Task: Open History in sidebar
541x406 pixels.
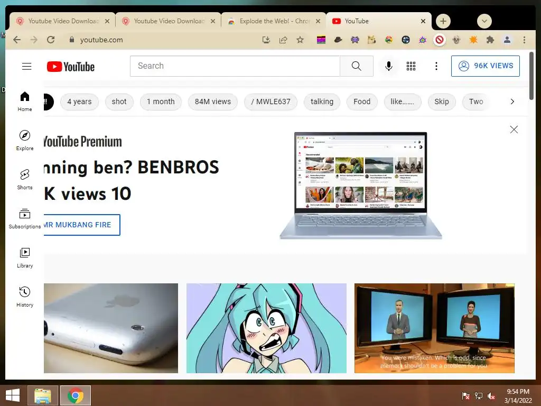Action: pos(25,297)
